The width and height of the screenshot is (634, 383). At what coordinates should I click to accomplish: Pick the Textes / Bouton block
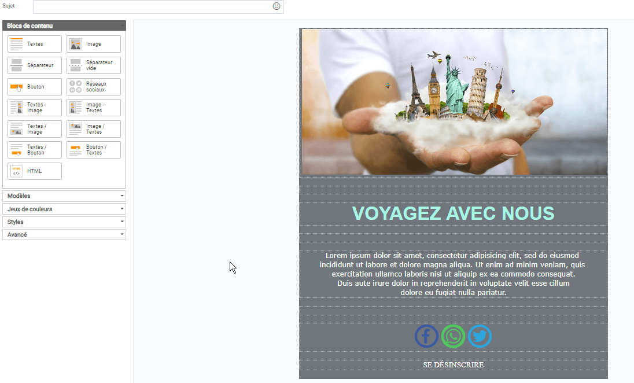(35, 150)
